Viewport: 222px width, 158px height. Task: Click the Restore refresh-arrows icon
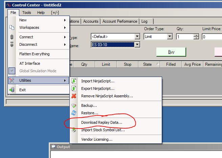click(74, 113)
